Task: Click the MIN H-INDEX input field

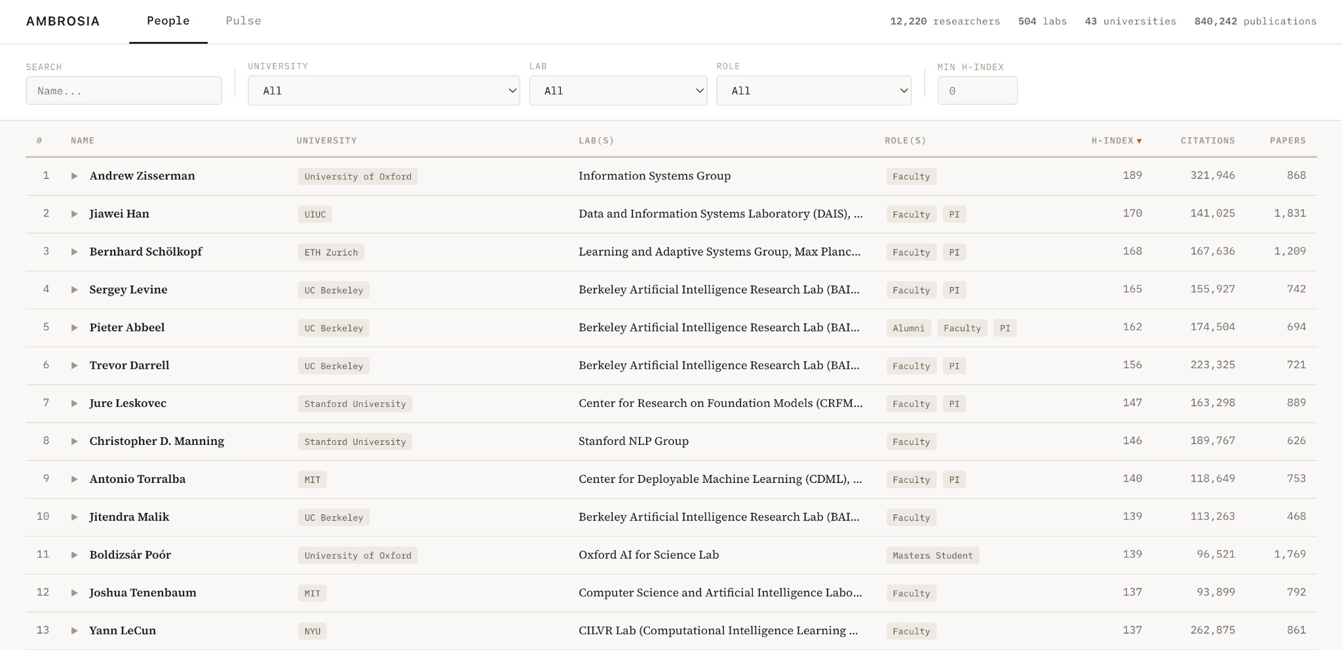Action: (x=977, y=90)
